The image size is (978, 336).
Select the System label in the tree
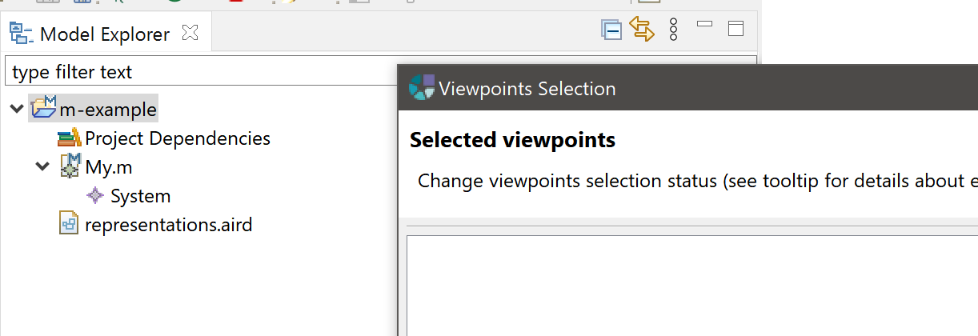pos(140,196)
